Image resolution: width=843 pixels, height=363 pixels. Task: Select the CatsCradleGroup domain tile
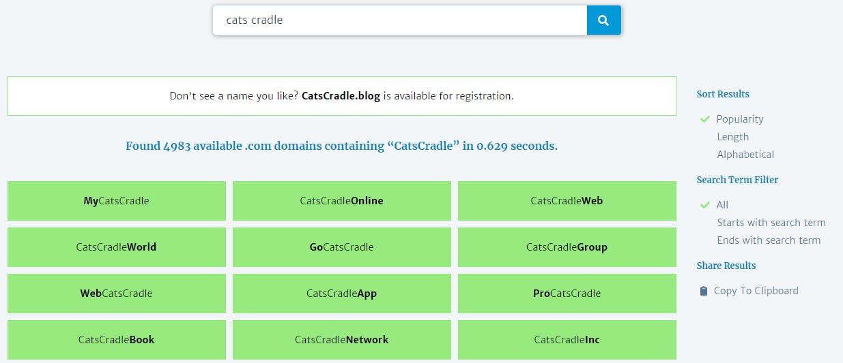point(567,247)
